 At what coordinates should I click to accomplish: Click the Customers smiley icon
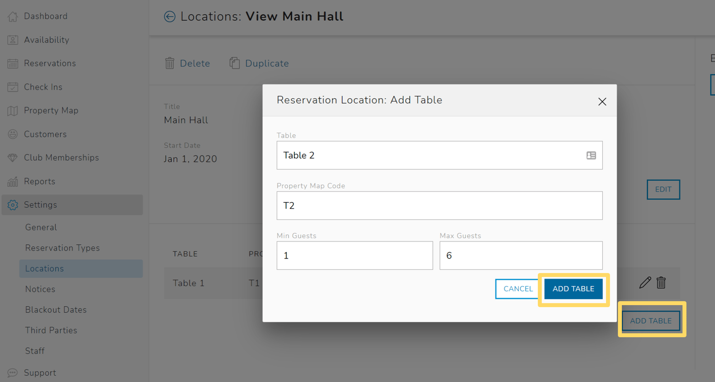[x=12, y=134]
